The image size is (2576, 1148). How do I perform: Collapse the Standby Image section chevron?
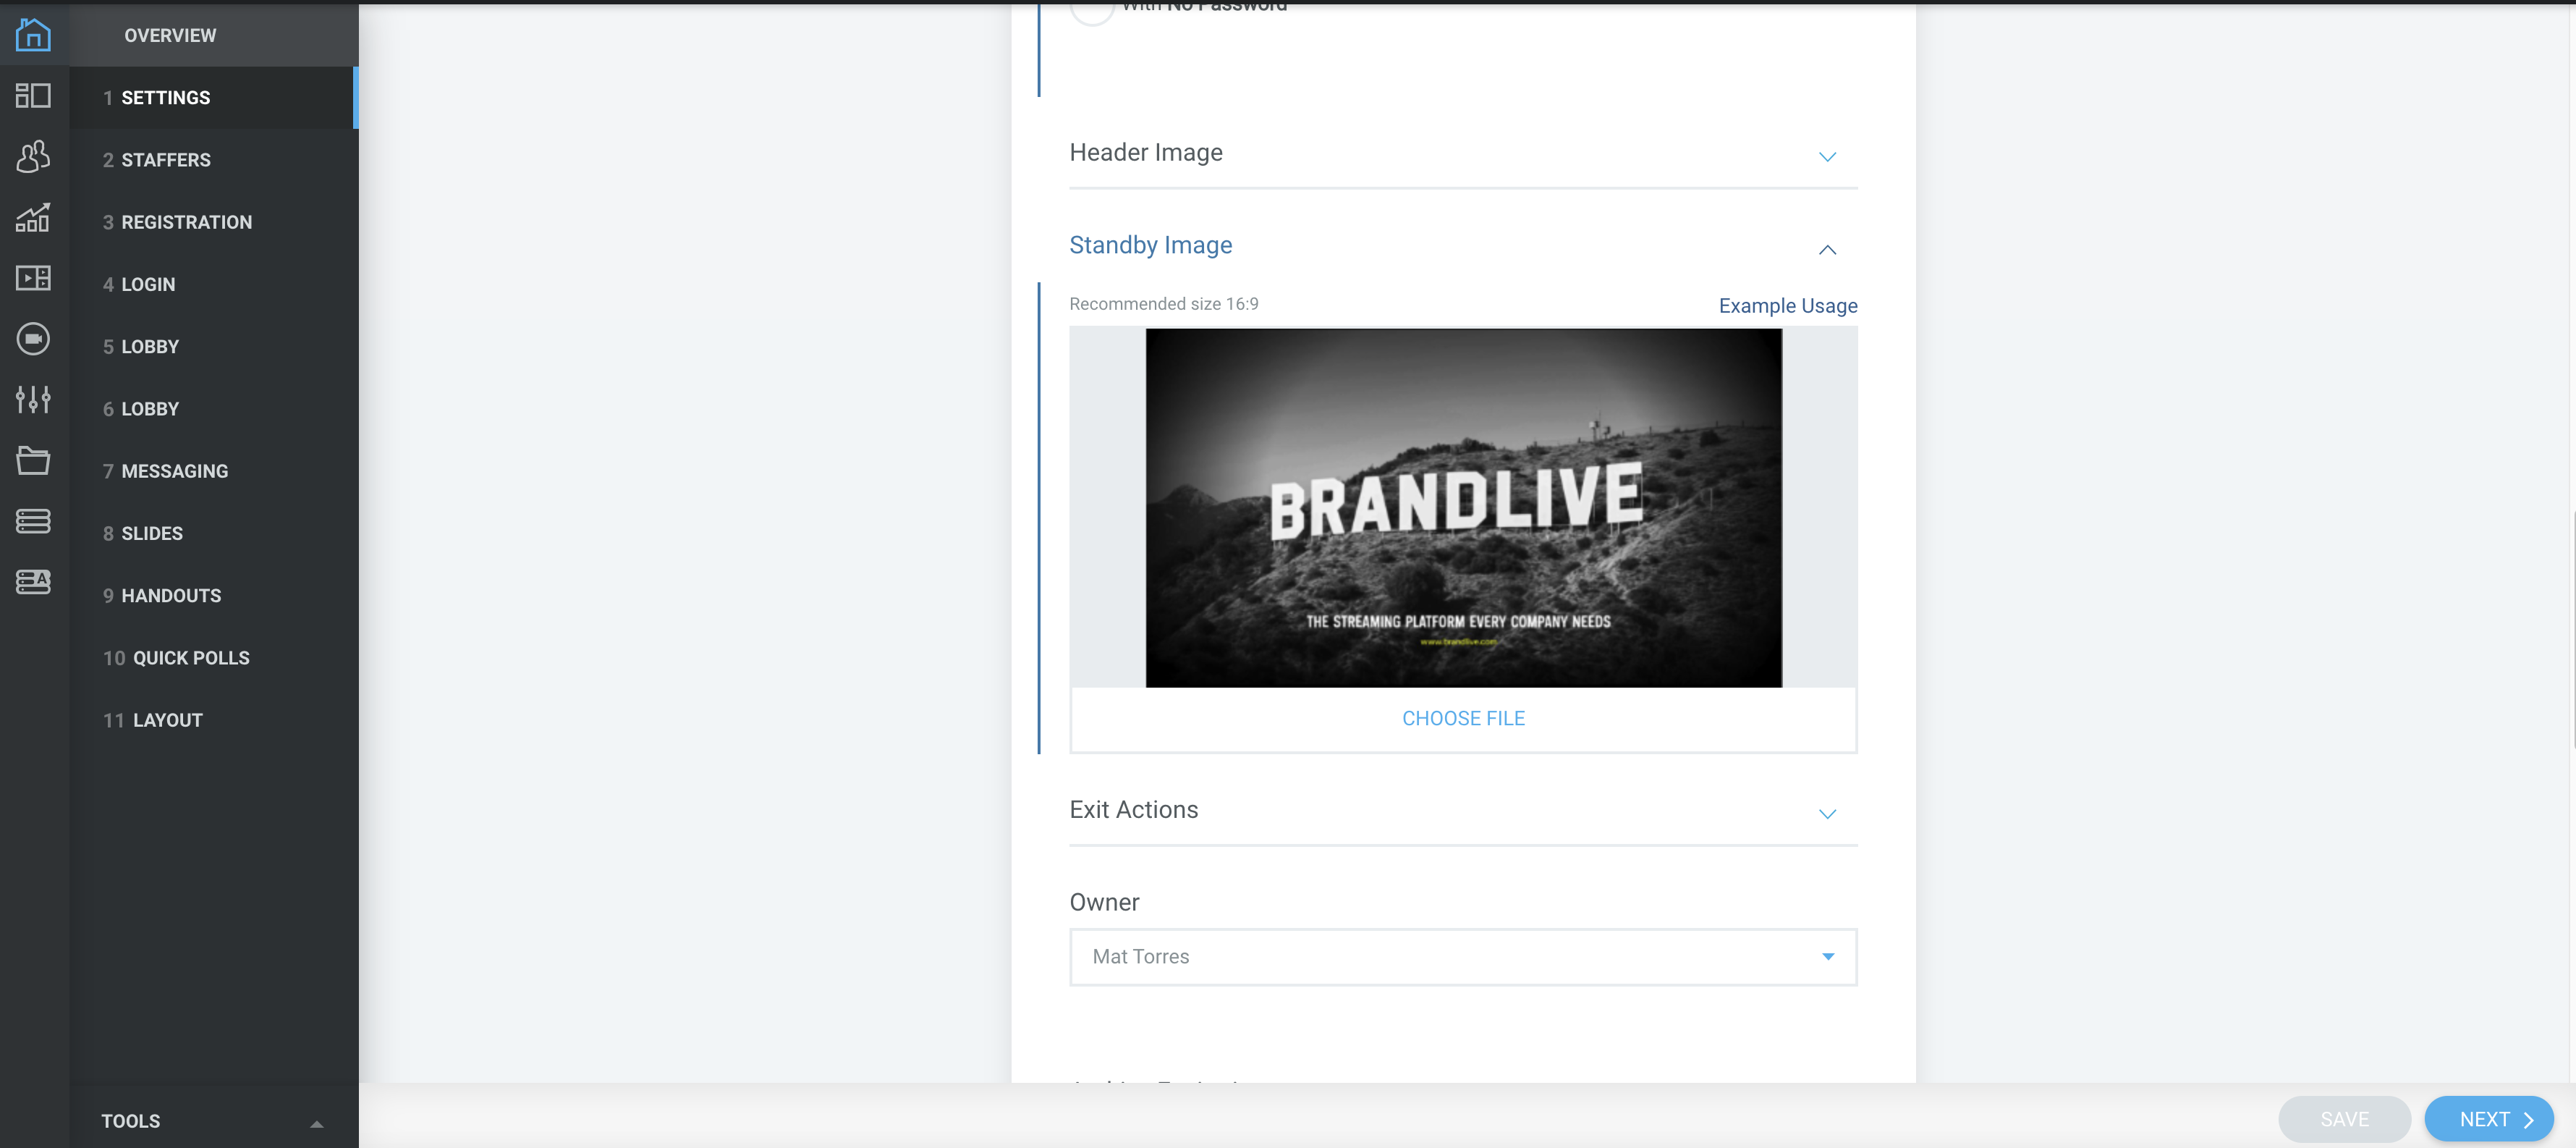pyautogui.click(x=1827, y=250)
